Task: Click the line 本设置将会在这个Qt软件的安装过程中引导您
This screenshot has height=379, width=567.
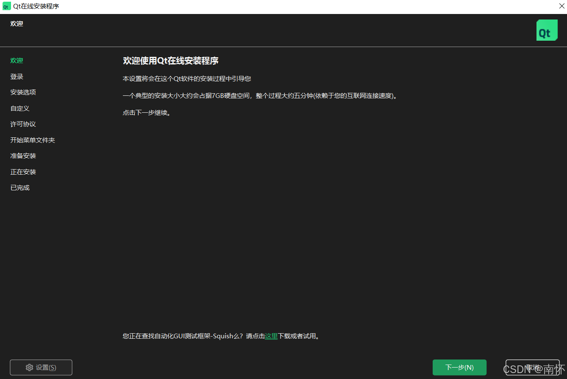Action: click(187, 79)
